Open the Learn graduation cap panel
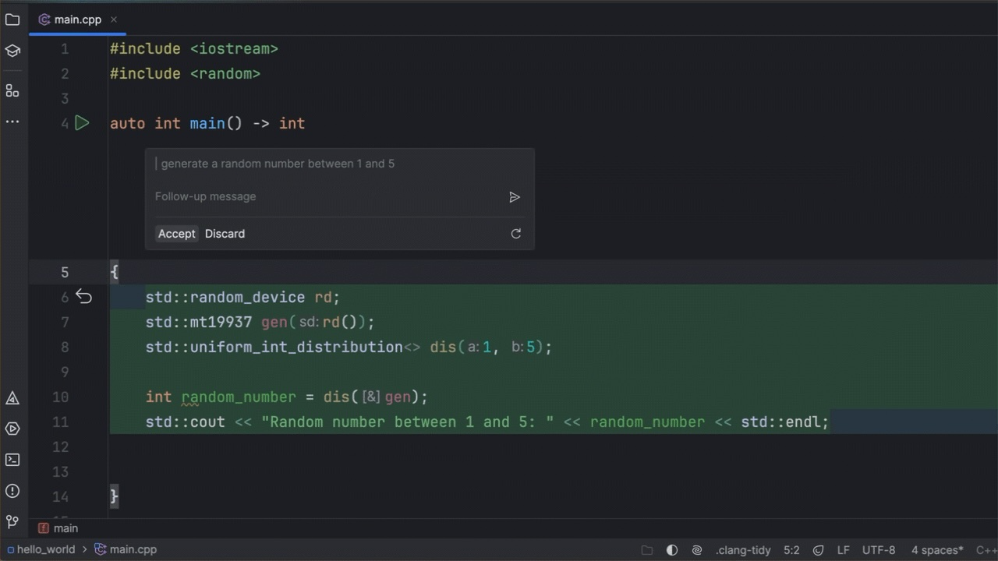Image resolution: width=998 pixels, height=561 pixels. coord(12,51)
